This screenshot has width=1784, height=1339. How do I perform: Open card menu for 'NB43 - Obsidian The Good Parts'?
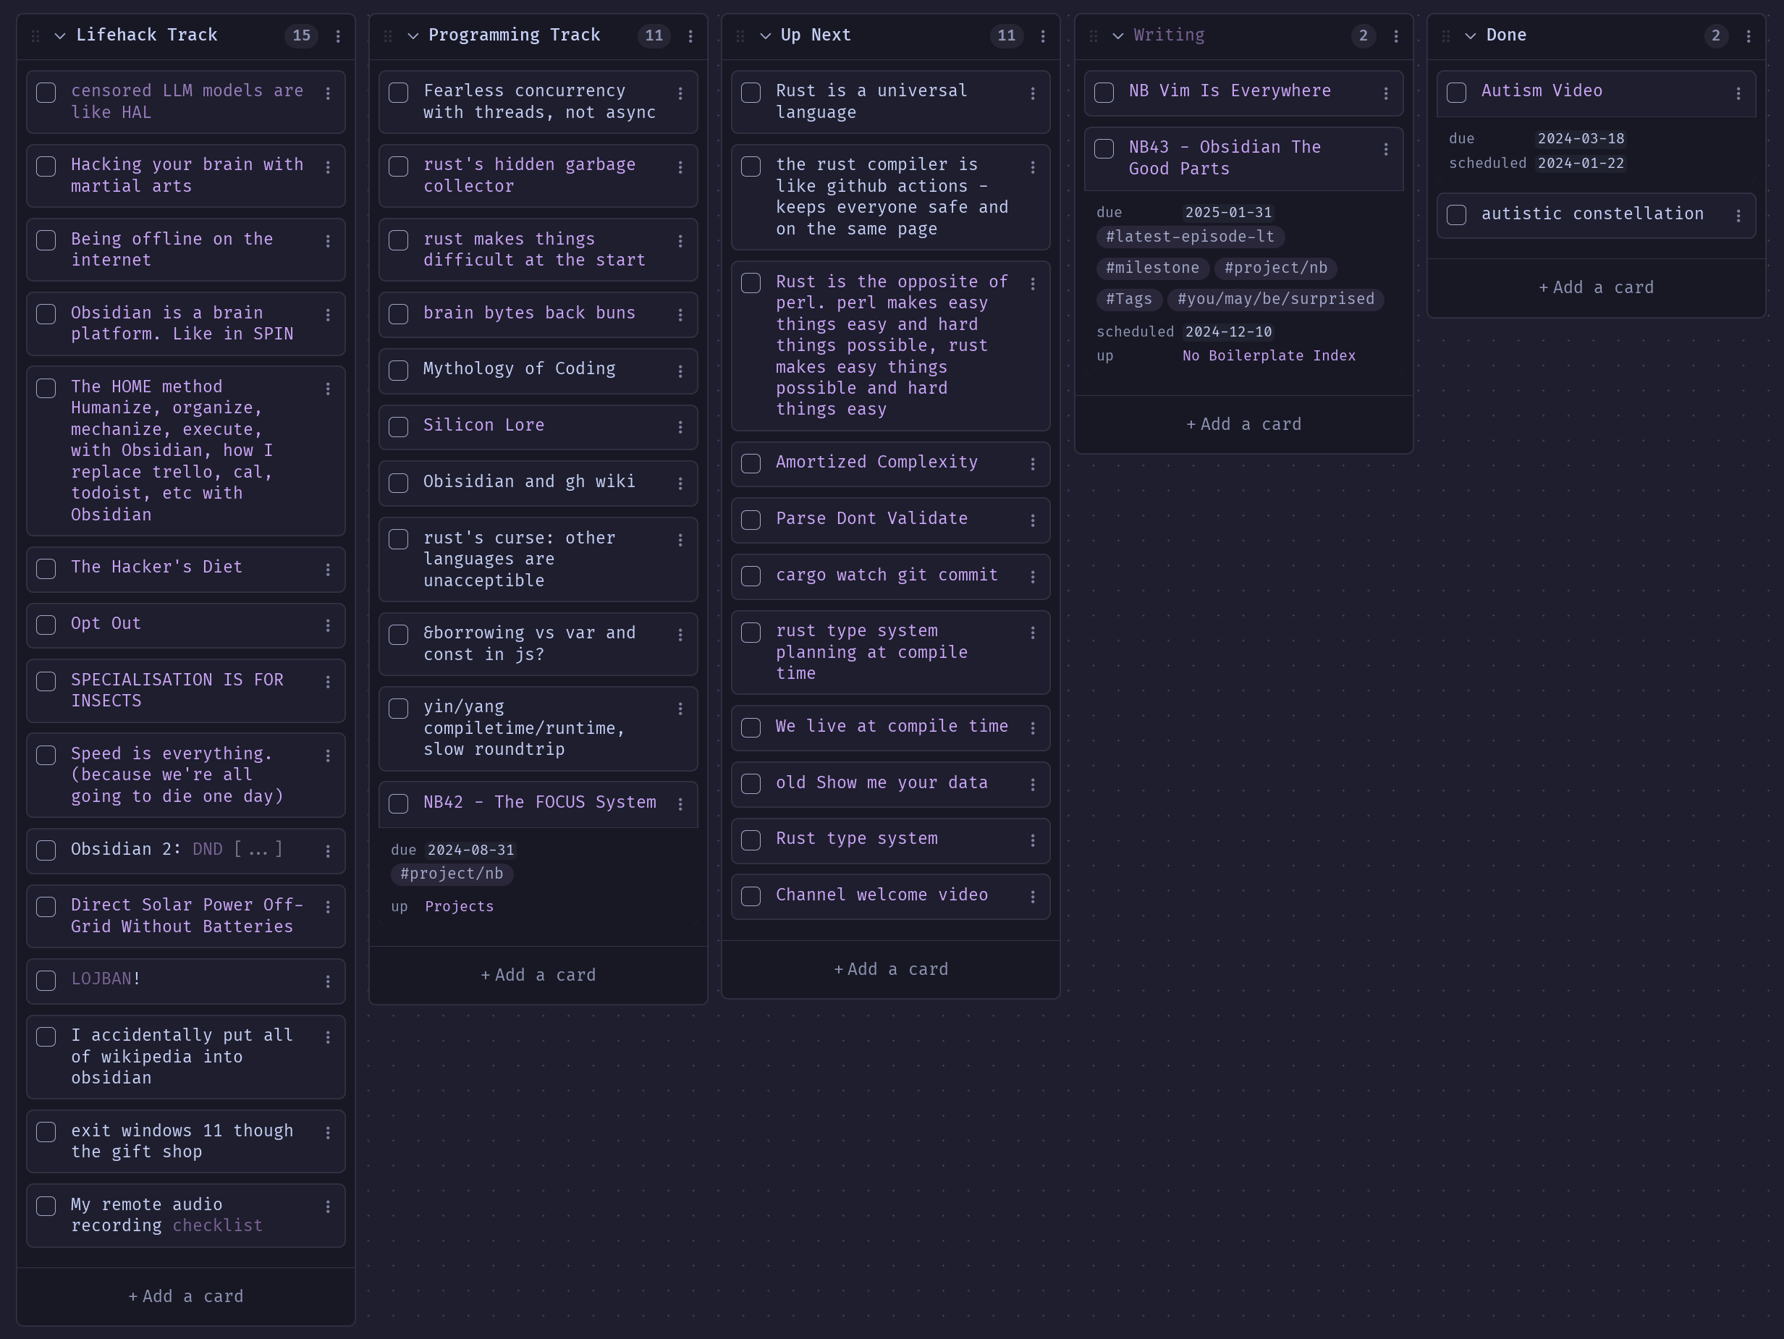coord(1387,150)
